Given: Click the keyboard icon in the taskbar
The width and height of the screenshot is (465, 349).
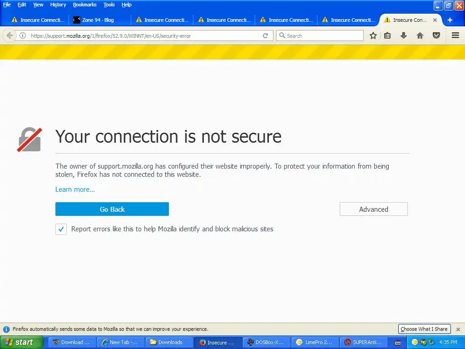Looking at the screenshot, I should click(x=398, y=343).
